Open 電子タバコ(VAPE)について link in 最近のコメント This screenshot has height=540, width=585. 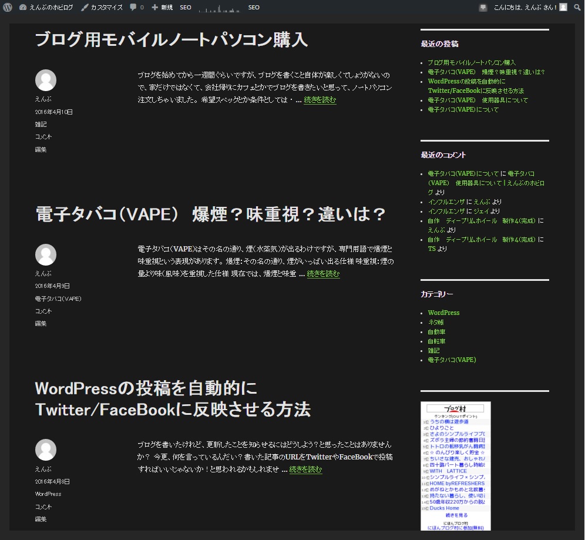point(463,173)
